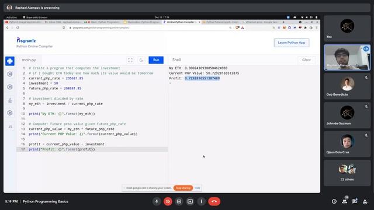Open meeting details info icon
The width and height of the screenshot is (374, 210).
(x=334, y=201)
